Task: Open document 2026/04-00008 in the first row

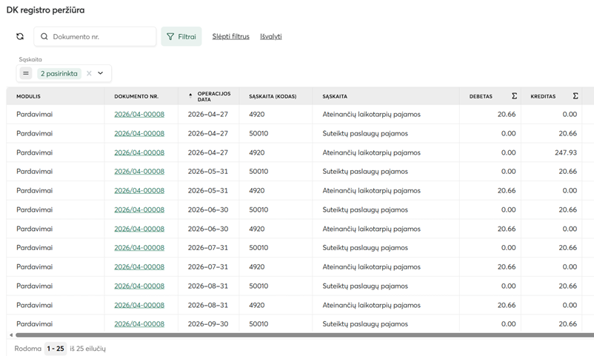Action: click(x=139, y=115)
